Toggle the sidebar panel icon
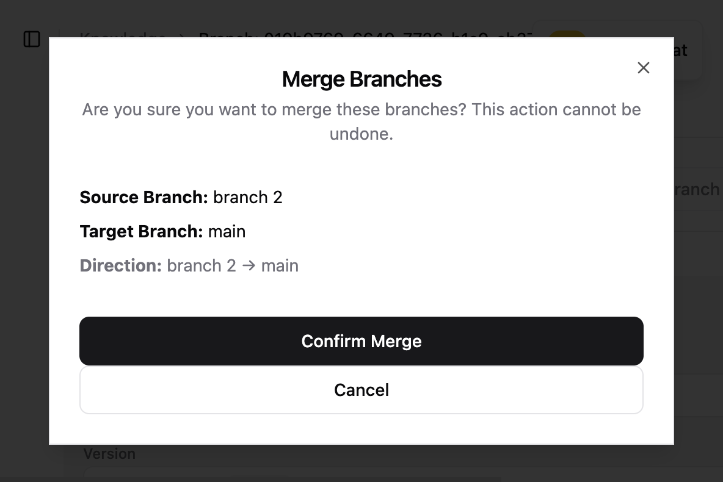Screen dimensions: 723x482 click(x=32, y=39)
